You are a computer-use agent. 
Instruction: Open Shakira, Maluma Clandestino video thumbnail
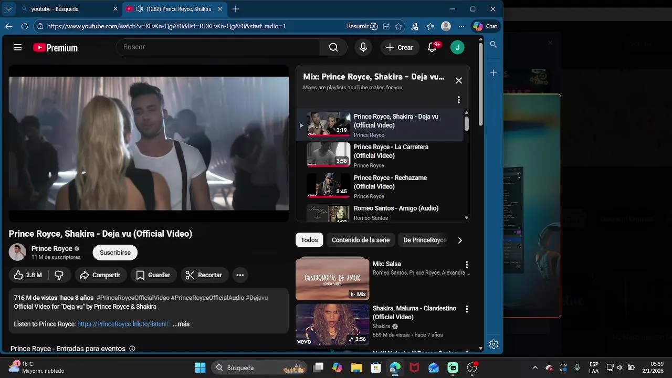click(x=332, y=324)
